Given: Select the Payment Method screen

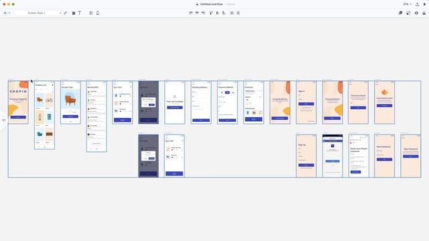Looking at the screenshot, I should point(227,102).
